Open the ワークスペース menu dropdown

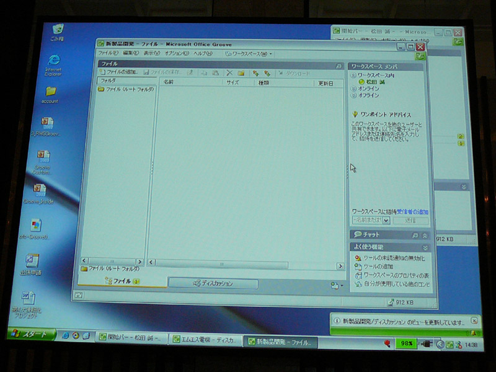[x=249, y=54]
